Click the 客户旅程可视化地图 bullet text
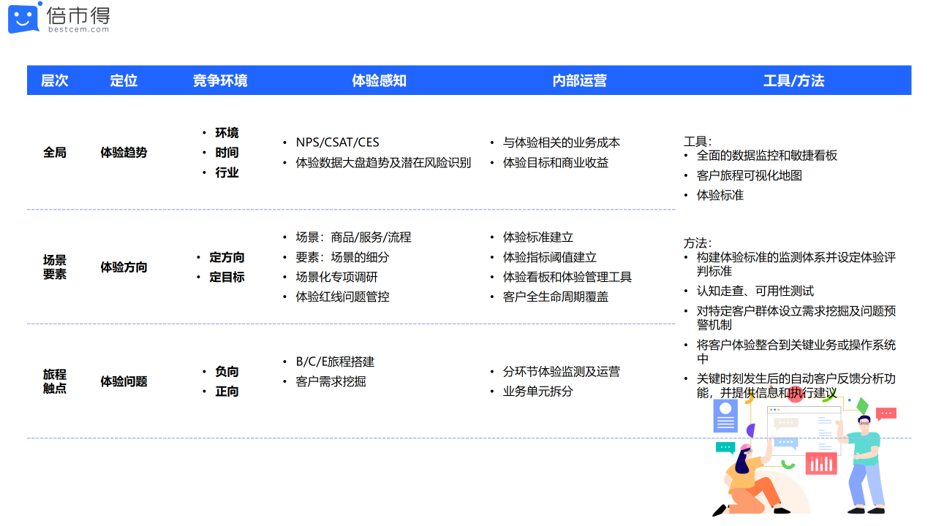Viewport: 936px width, 526px height. click(749, 175)
